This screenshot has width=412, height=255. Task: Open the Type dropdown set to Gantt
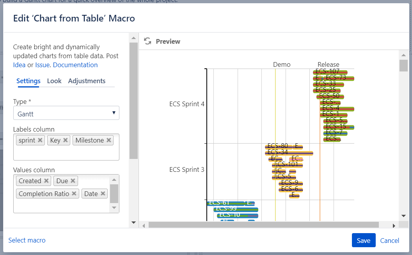point(66,114)
